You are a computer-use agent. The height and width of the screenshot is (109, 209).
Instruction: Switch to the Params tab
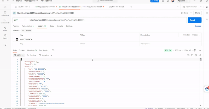point(16,26)
